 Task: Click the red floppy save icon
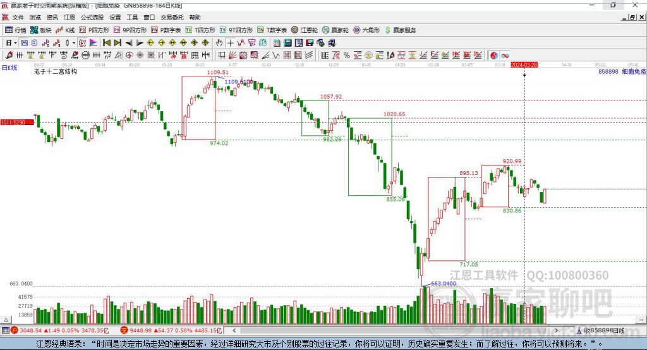[x=310, y=43]
